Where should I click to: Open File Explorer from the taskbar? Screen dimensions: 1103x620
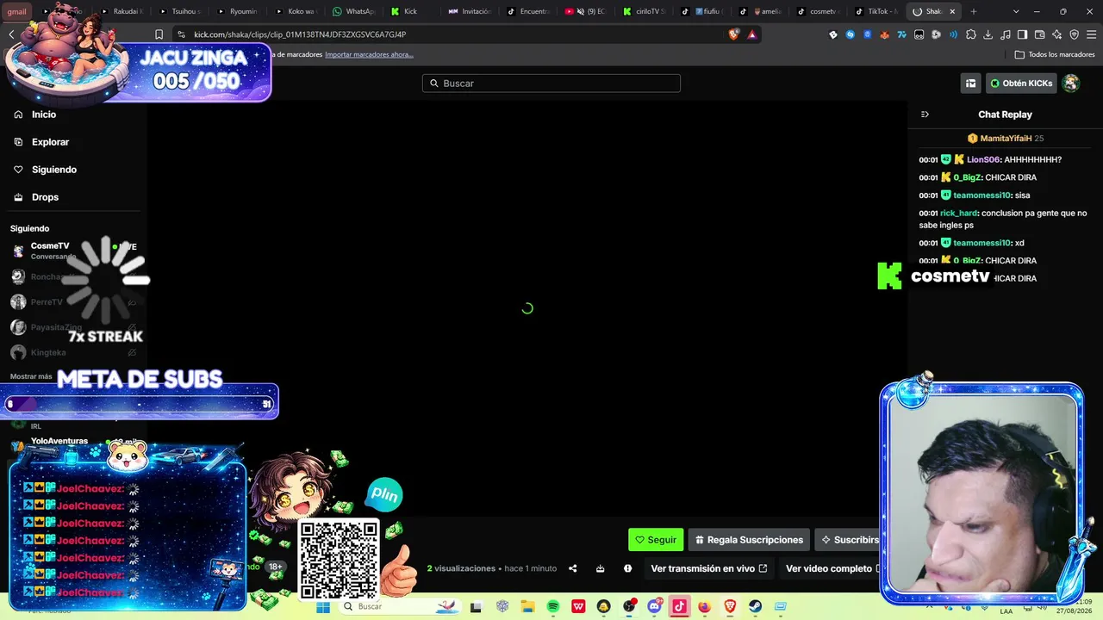[x=527, y=606]
